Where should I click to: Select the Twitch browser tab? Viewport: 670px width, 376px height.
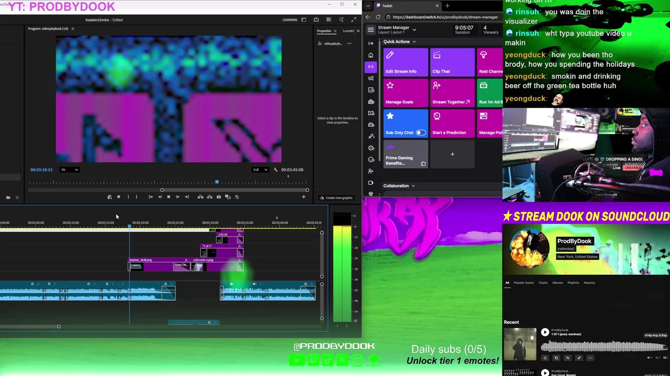[408, 6]
